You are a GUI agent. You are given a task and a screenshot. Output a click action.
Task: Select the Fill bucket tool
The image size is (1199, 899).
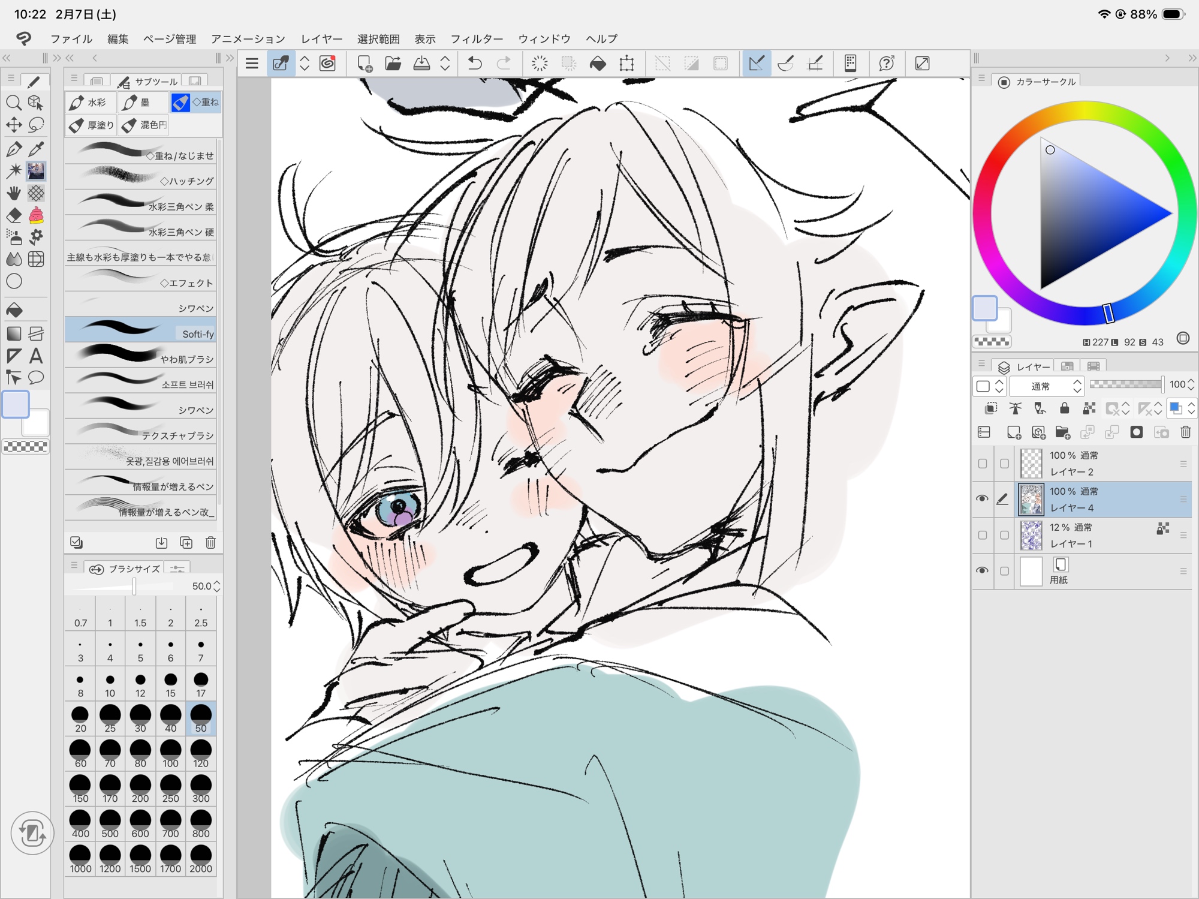point(14,310)
